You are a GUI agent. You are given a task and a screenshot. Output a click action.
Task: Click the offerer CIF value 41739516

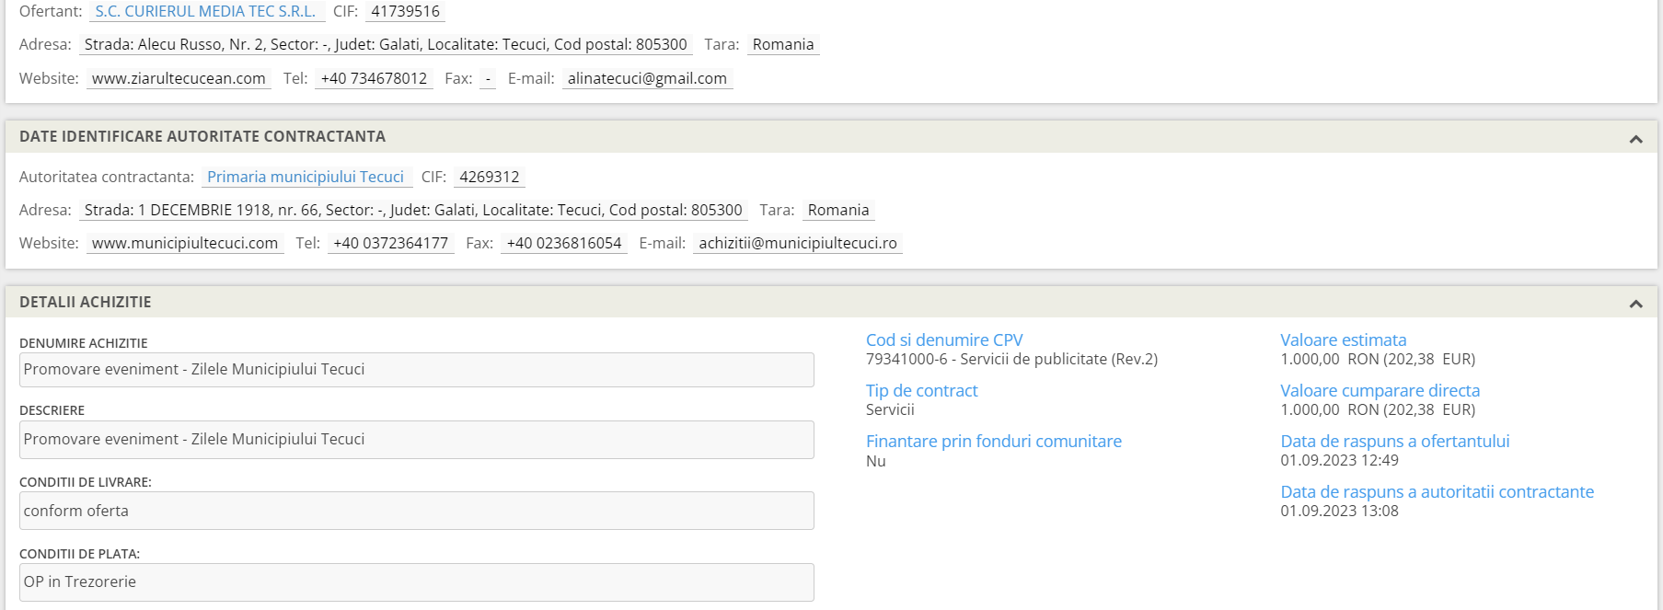[405, 11]
